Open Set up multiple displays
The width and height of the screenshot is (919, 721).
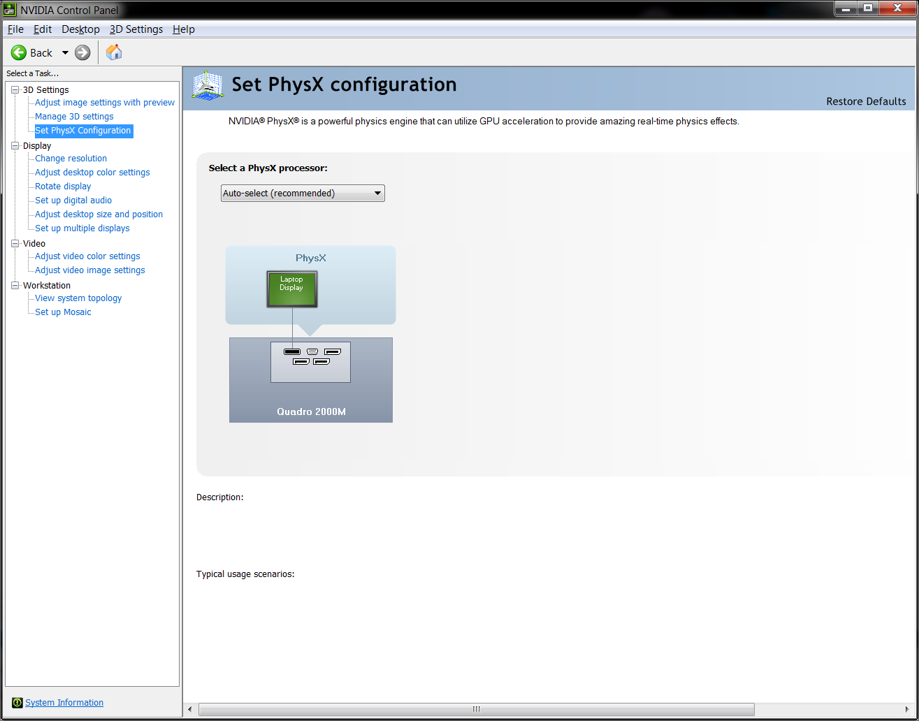pos(82,228)
